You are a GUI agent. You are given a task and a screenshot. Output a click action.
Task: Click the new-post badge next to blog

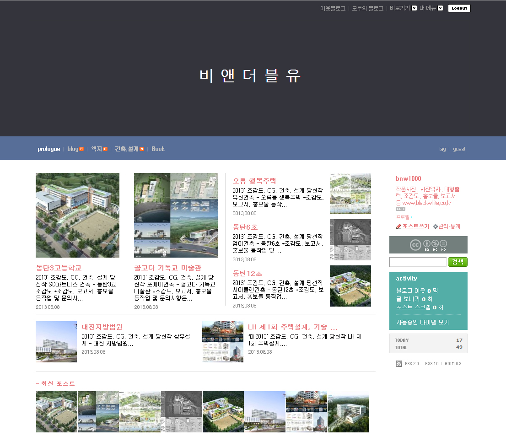[x=81, y=149]
